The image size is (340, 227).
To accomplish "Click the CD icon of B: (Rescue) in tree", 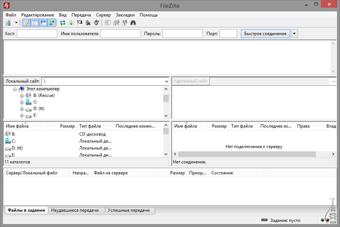I will click(x=28, y=95).
